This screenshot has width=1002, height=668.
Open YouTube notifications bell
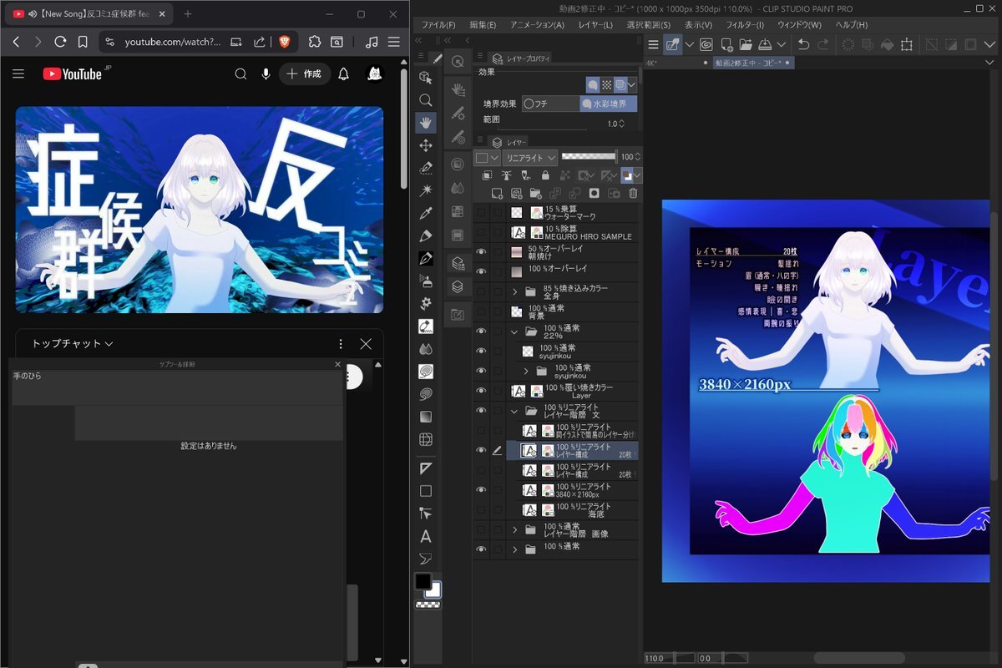[343, 74]
